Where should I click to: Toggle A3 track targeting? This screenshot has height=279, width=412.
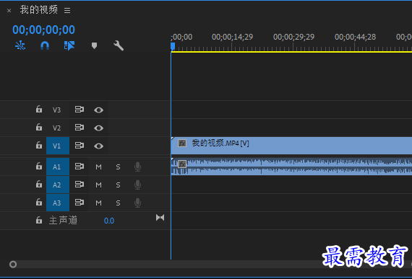(x=58, y=203)
